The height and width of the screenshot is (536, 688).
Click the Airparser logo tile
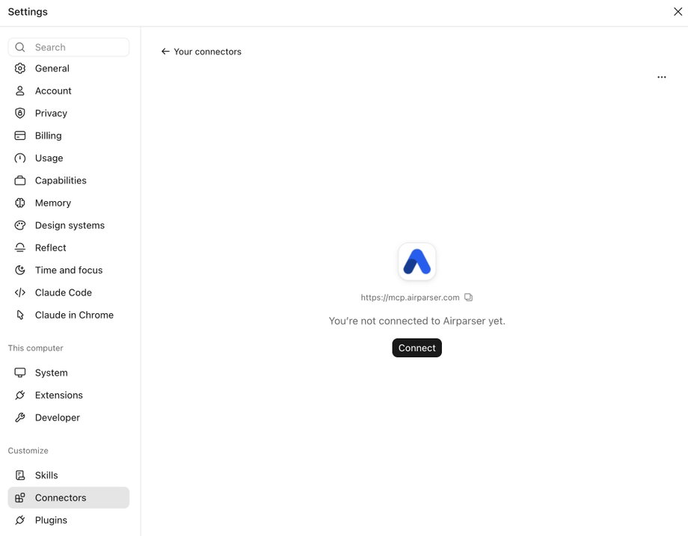point(417,262)
